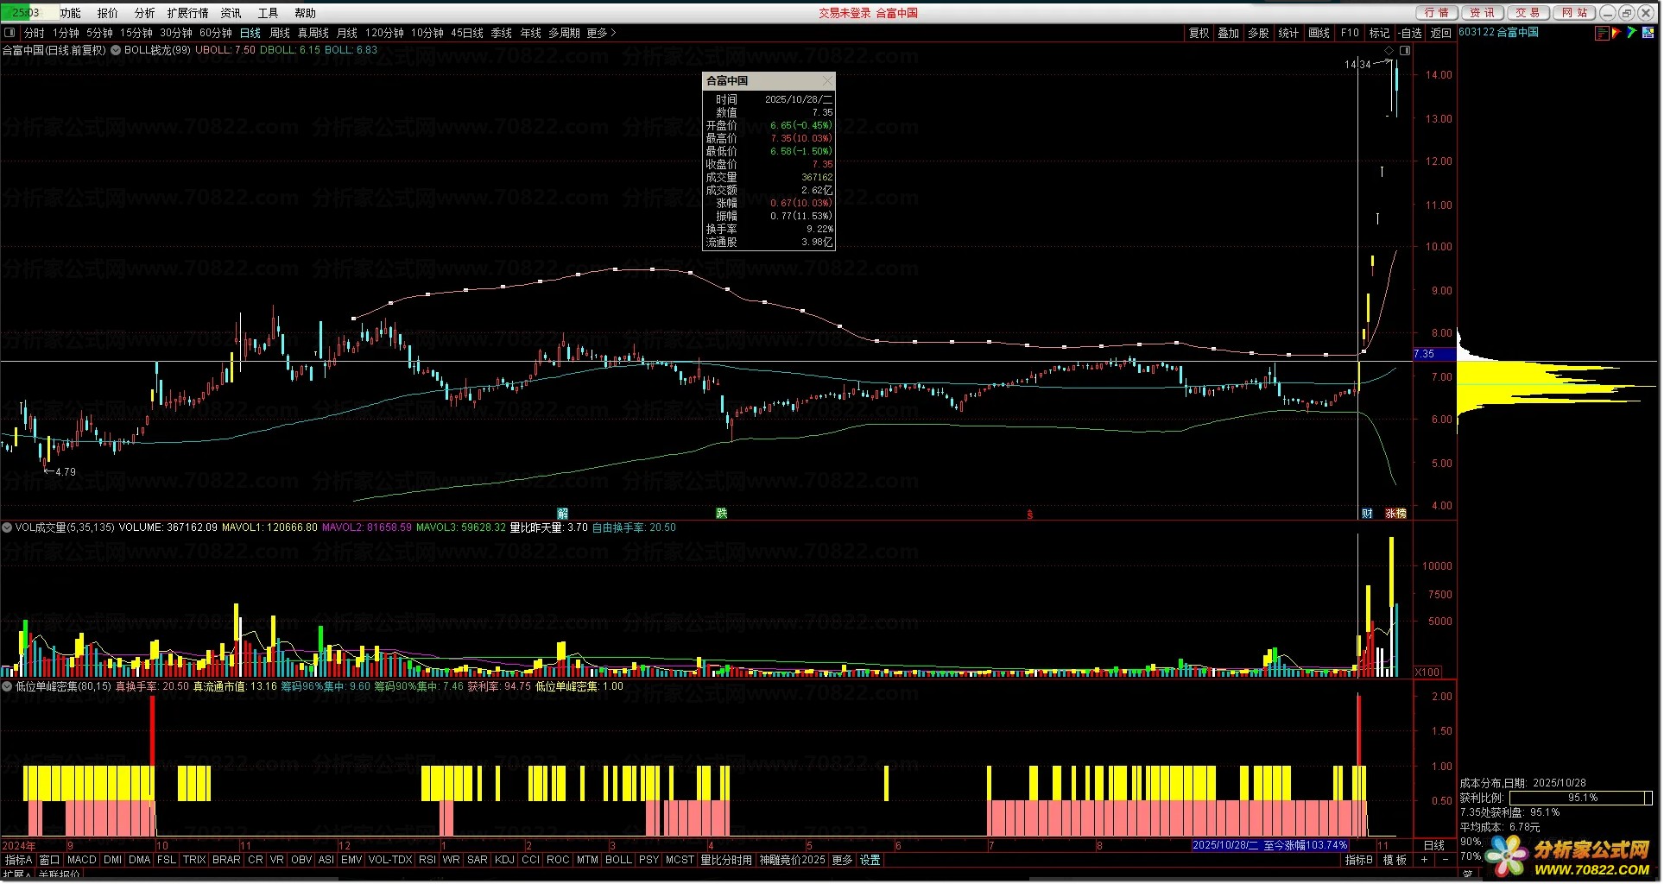Expand the 低位单峰密集 indicator dropdown
1664x884 pixels.
7,687
